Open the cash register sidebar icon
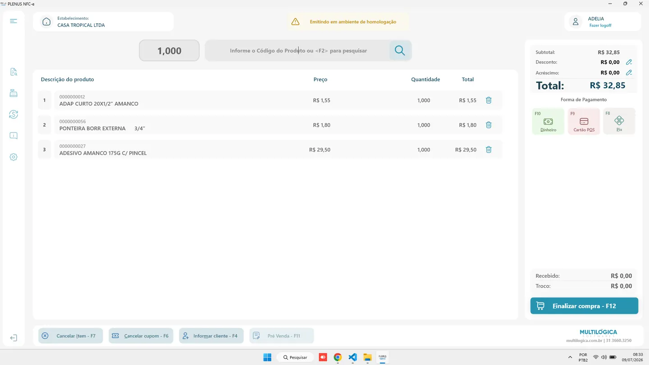649x365 pixels. click(x=14, y=93)
